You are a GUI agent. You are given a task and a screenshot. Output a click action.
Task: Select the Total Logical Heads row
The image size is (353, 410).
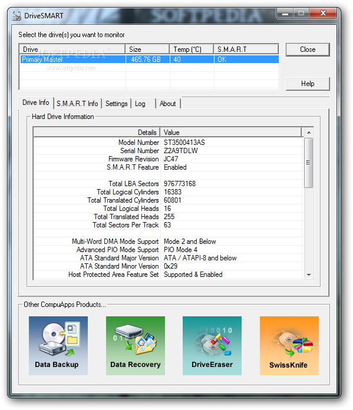pyautogui.click(x=169, y=209)
